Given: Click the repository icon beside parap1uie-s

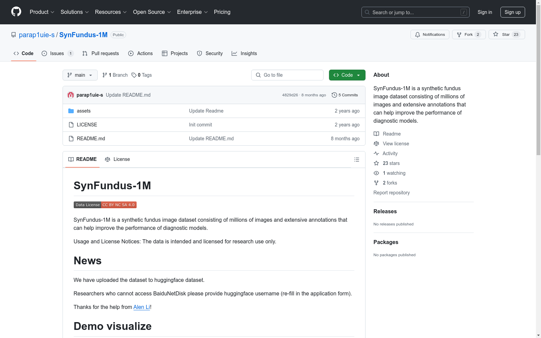Looking at the screenshot, I should 14,35.
